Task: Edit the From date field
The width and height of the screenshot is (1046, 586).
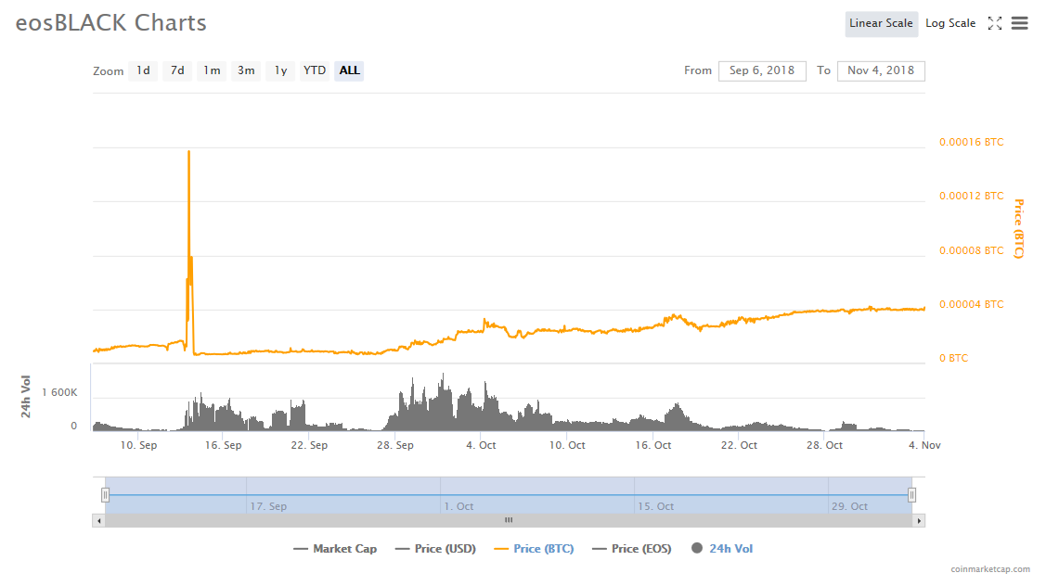Action: pos(762,70)
